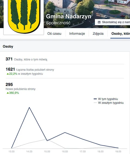Click the 371 Osoby, które o tym mówią stat
The width and height of the screenshot is (130, 154).
click(x=26, y=59)
